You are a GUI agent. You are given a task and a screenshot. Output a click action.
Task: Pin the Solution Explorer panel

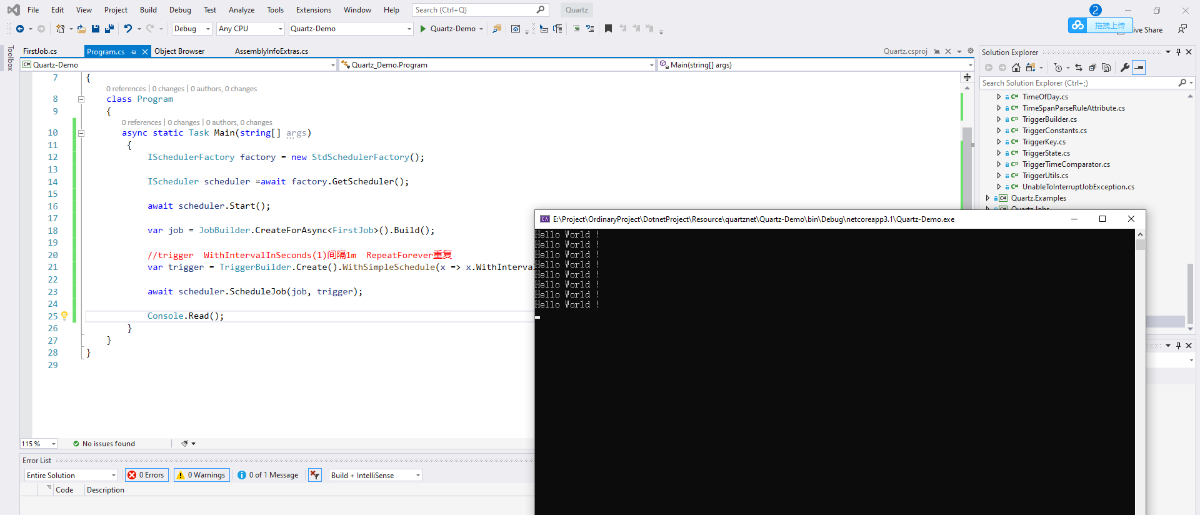(1178, 52)
